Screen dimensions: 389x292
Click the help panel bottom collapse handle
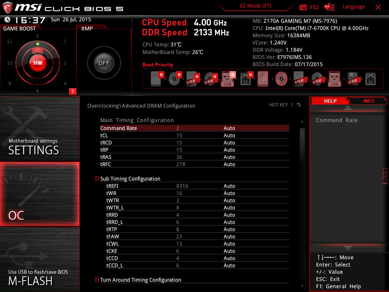[348, 248]
